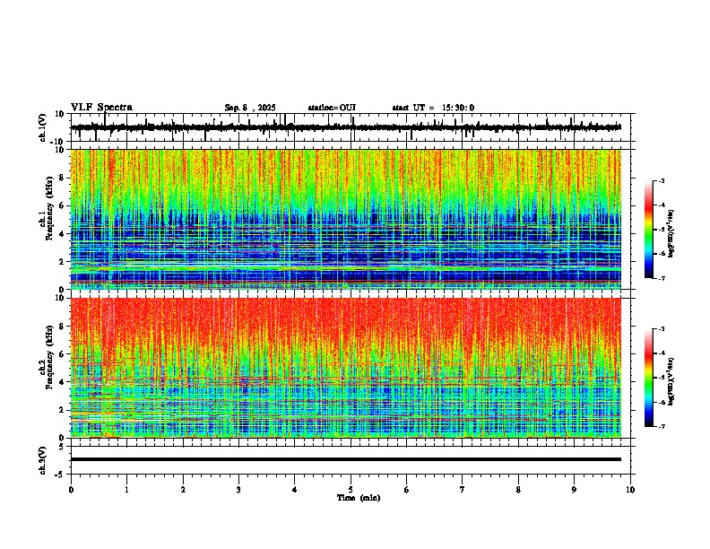Click the ch.1(V) waveform axis label
The image size is (710, 549).
[x=43, y=127]
